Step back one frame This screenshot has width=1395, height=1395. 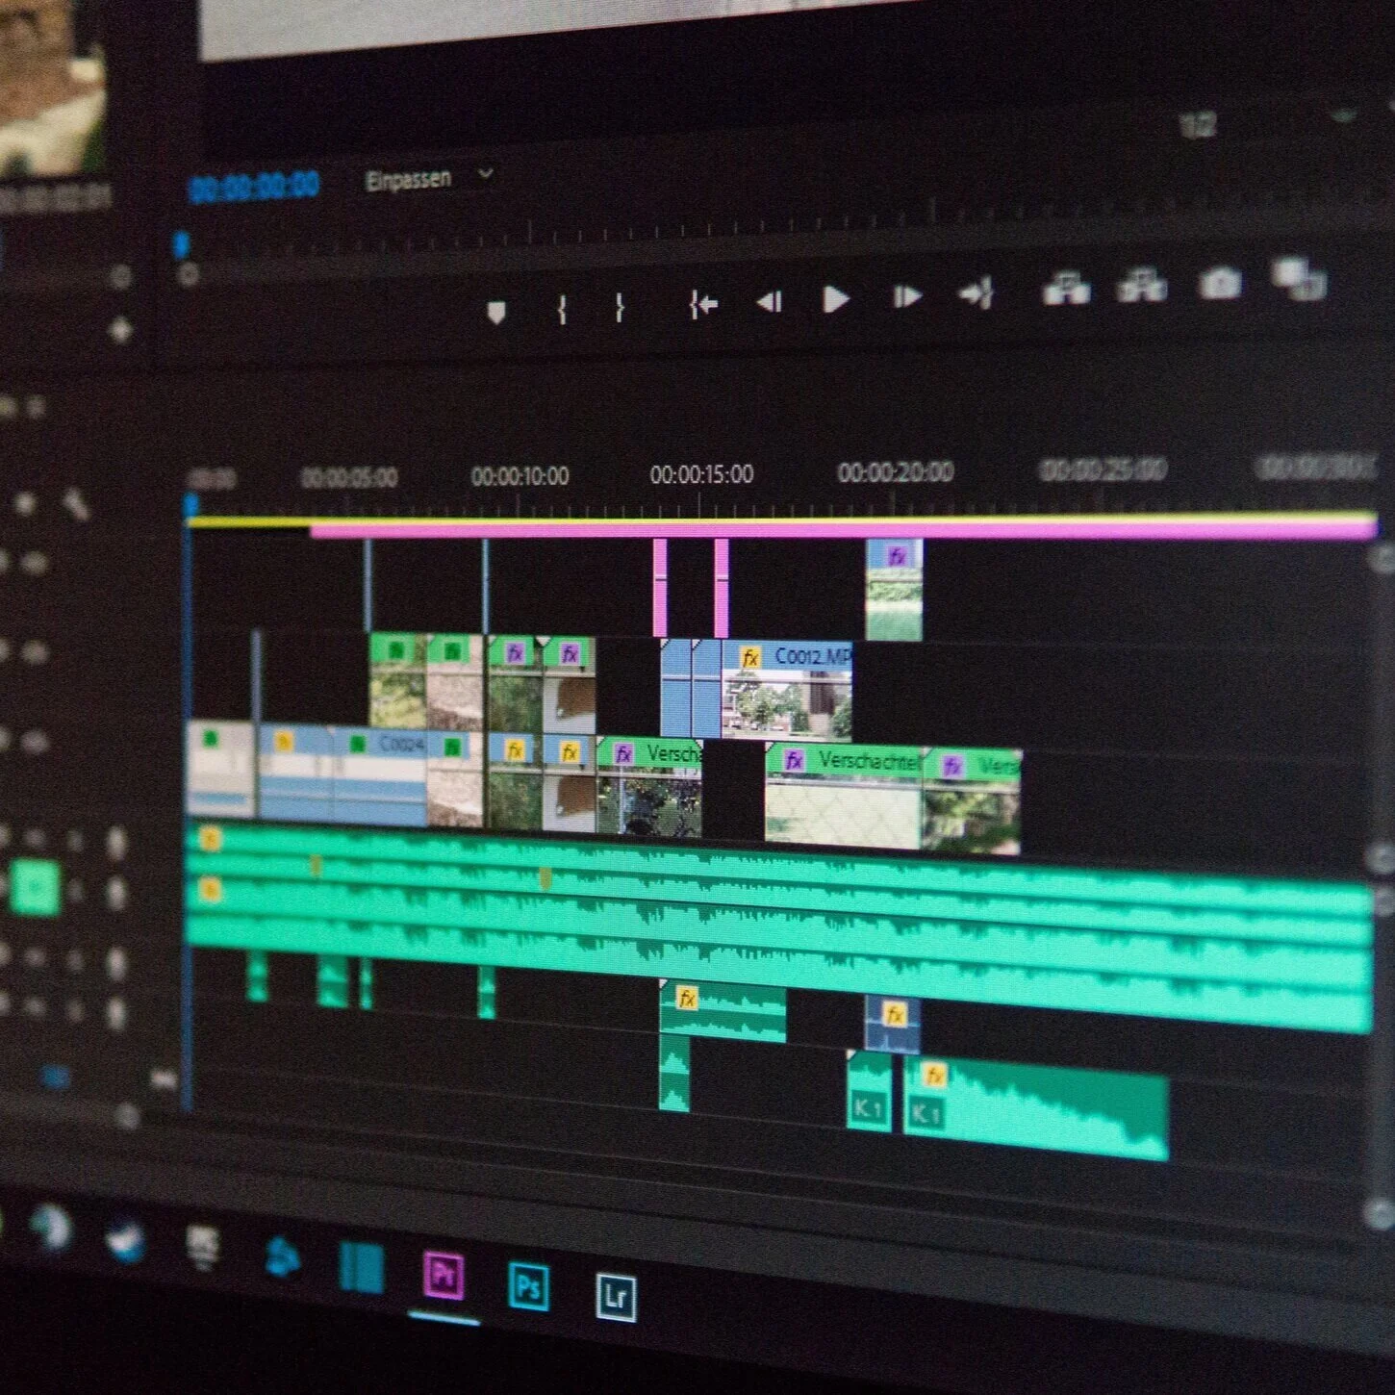pyautogui.click(x=769, y=302)
